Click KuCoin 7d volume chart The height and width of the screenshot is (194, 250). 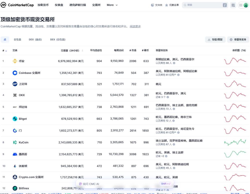[x=235, y=142]
